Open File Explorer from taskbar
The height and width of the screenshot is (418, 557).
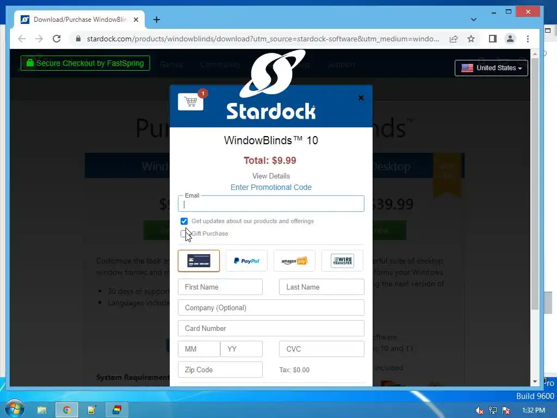pos(42,410)
